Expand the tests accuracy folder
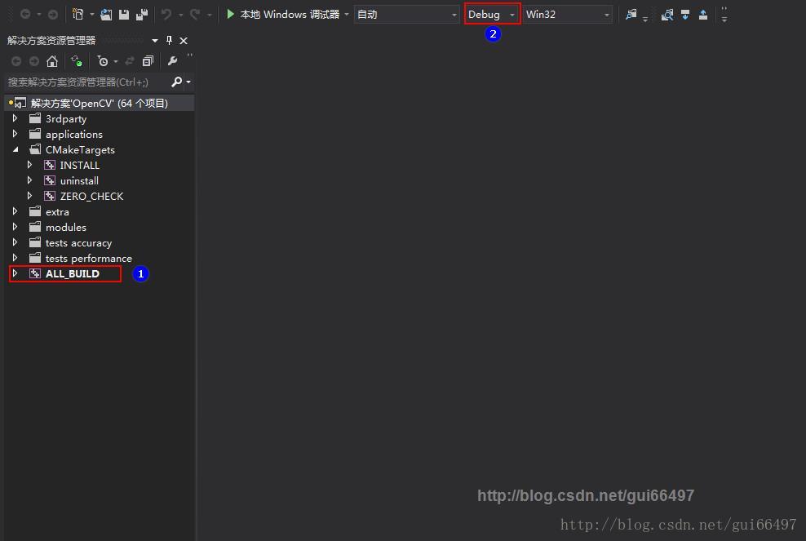806x541 pixels. 15,242
